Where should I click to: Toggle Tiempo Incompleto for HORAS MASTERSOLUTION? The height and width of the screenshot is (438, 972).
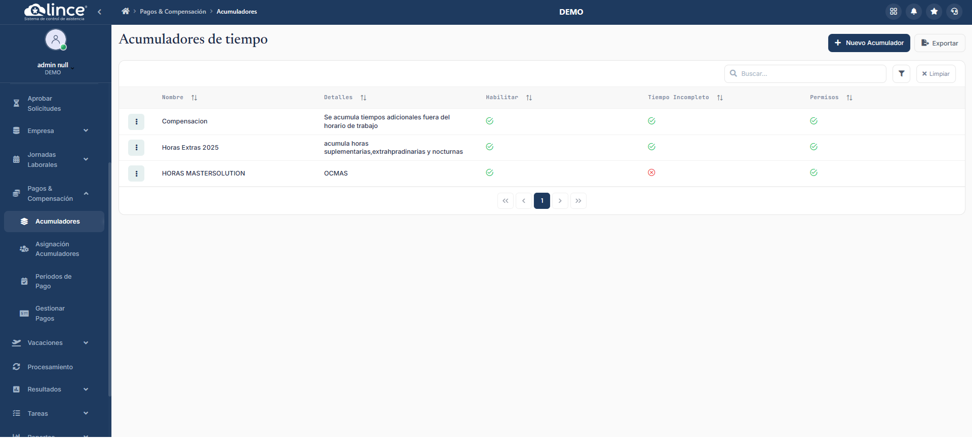(x=651, y=172)
